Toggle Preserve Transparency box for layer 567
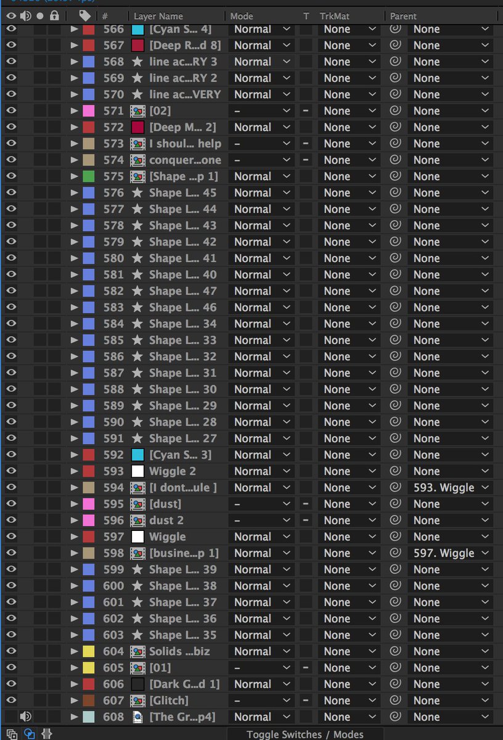503x740 pixels. point(306,46)
